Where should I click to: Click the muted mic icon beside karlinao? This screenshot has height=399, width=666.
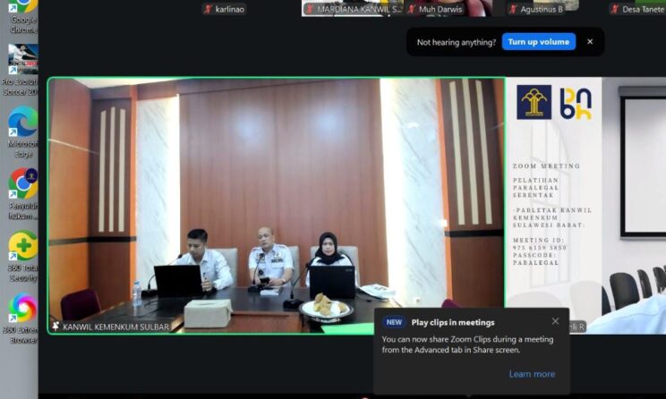click(209, 9)
